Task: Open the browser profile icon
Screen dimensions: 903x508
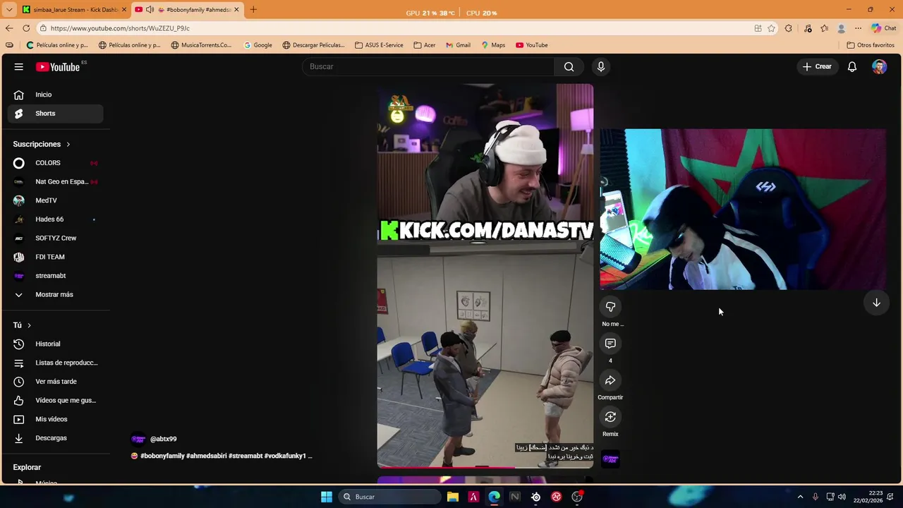Action: pyautogui.click(x=841, y=28)
